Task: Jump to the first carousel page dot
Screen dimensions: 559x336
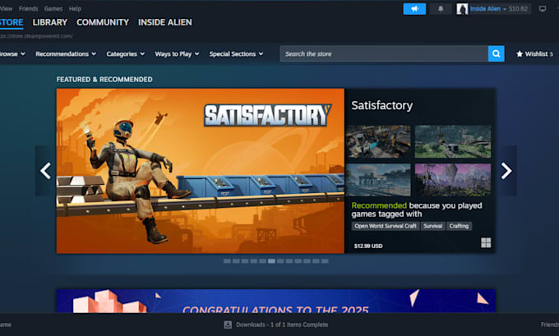Action: click(x=227, y=261)
